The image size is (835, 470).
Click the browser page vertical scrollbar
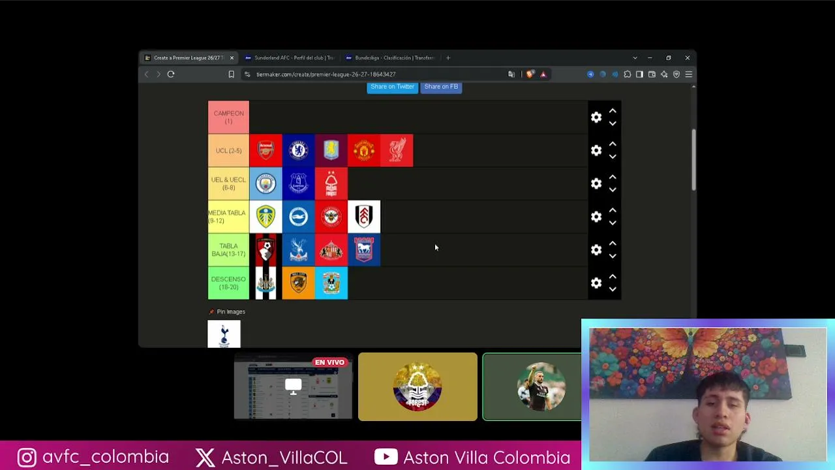tap(693, 160)
